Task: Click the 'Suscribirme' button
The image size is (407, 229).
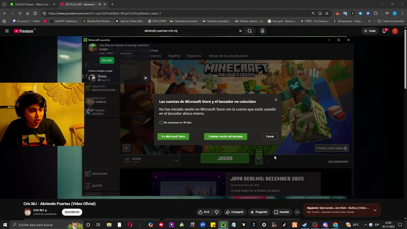Action: (72, 212)
